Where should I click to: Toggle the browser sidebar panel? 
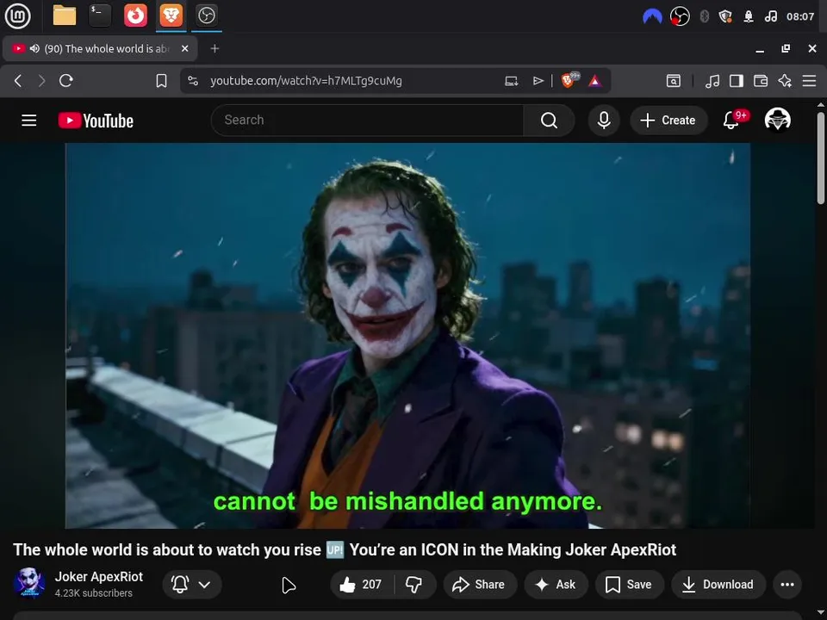point(737,81)
